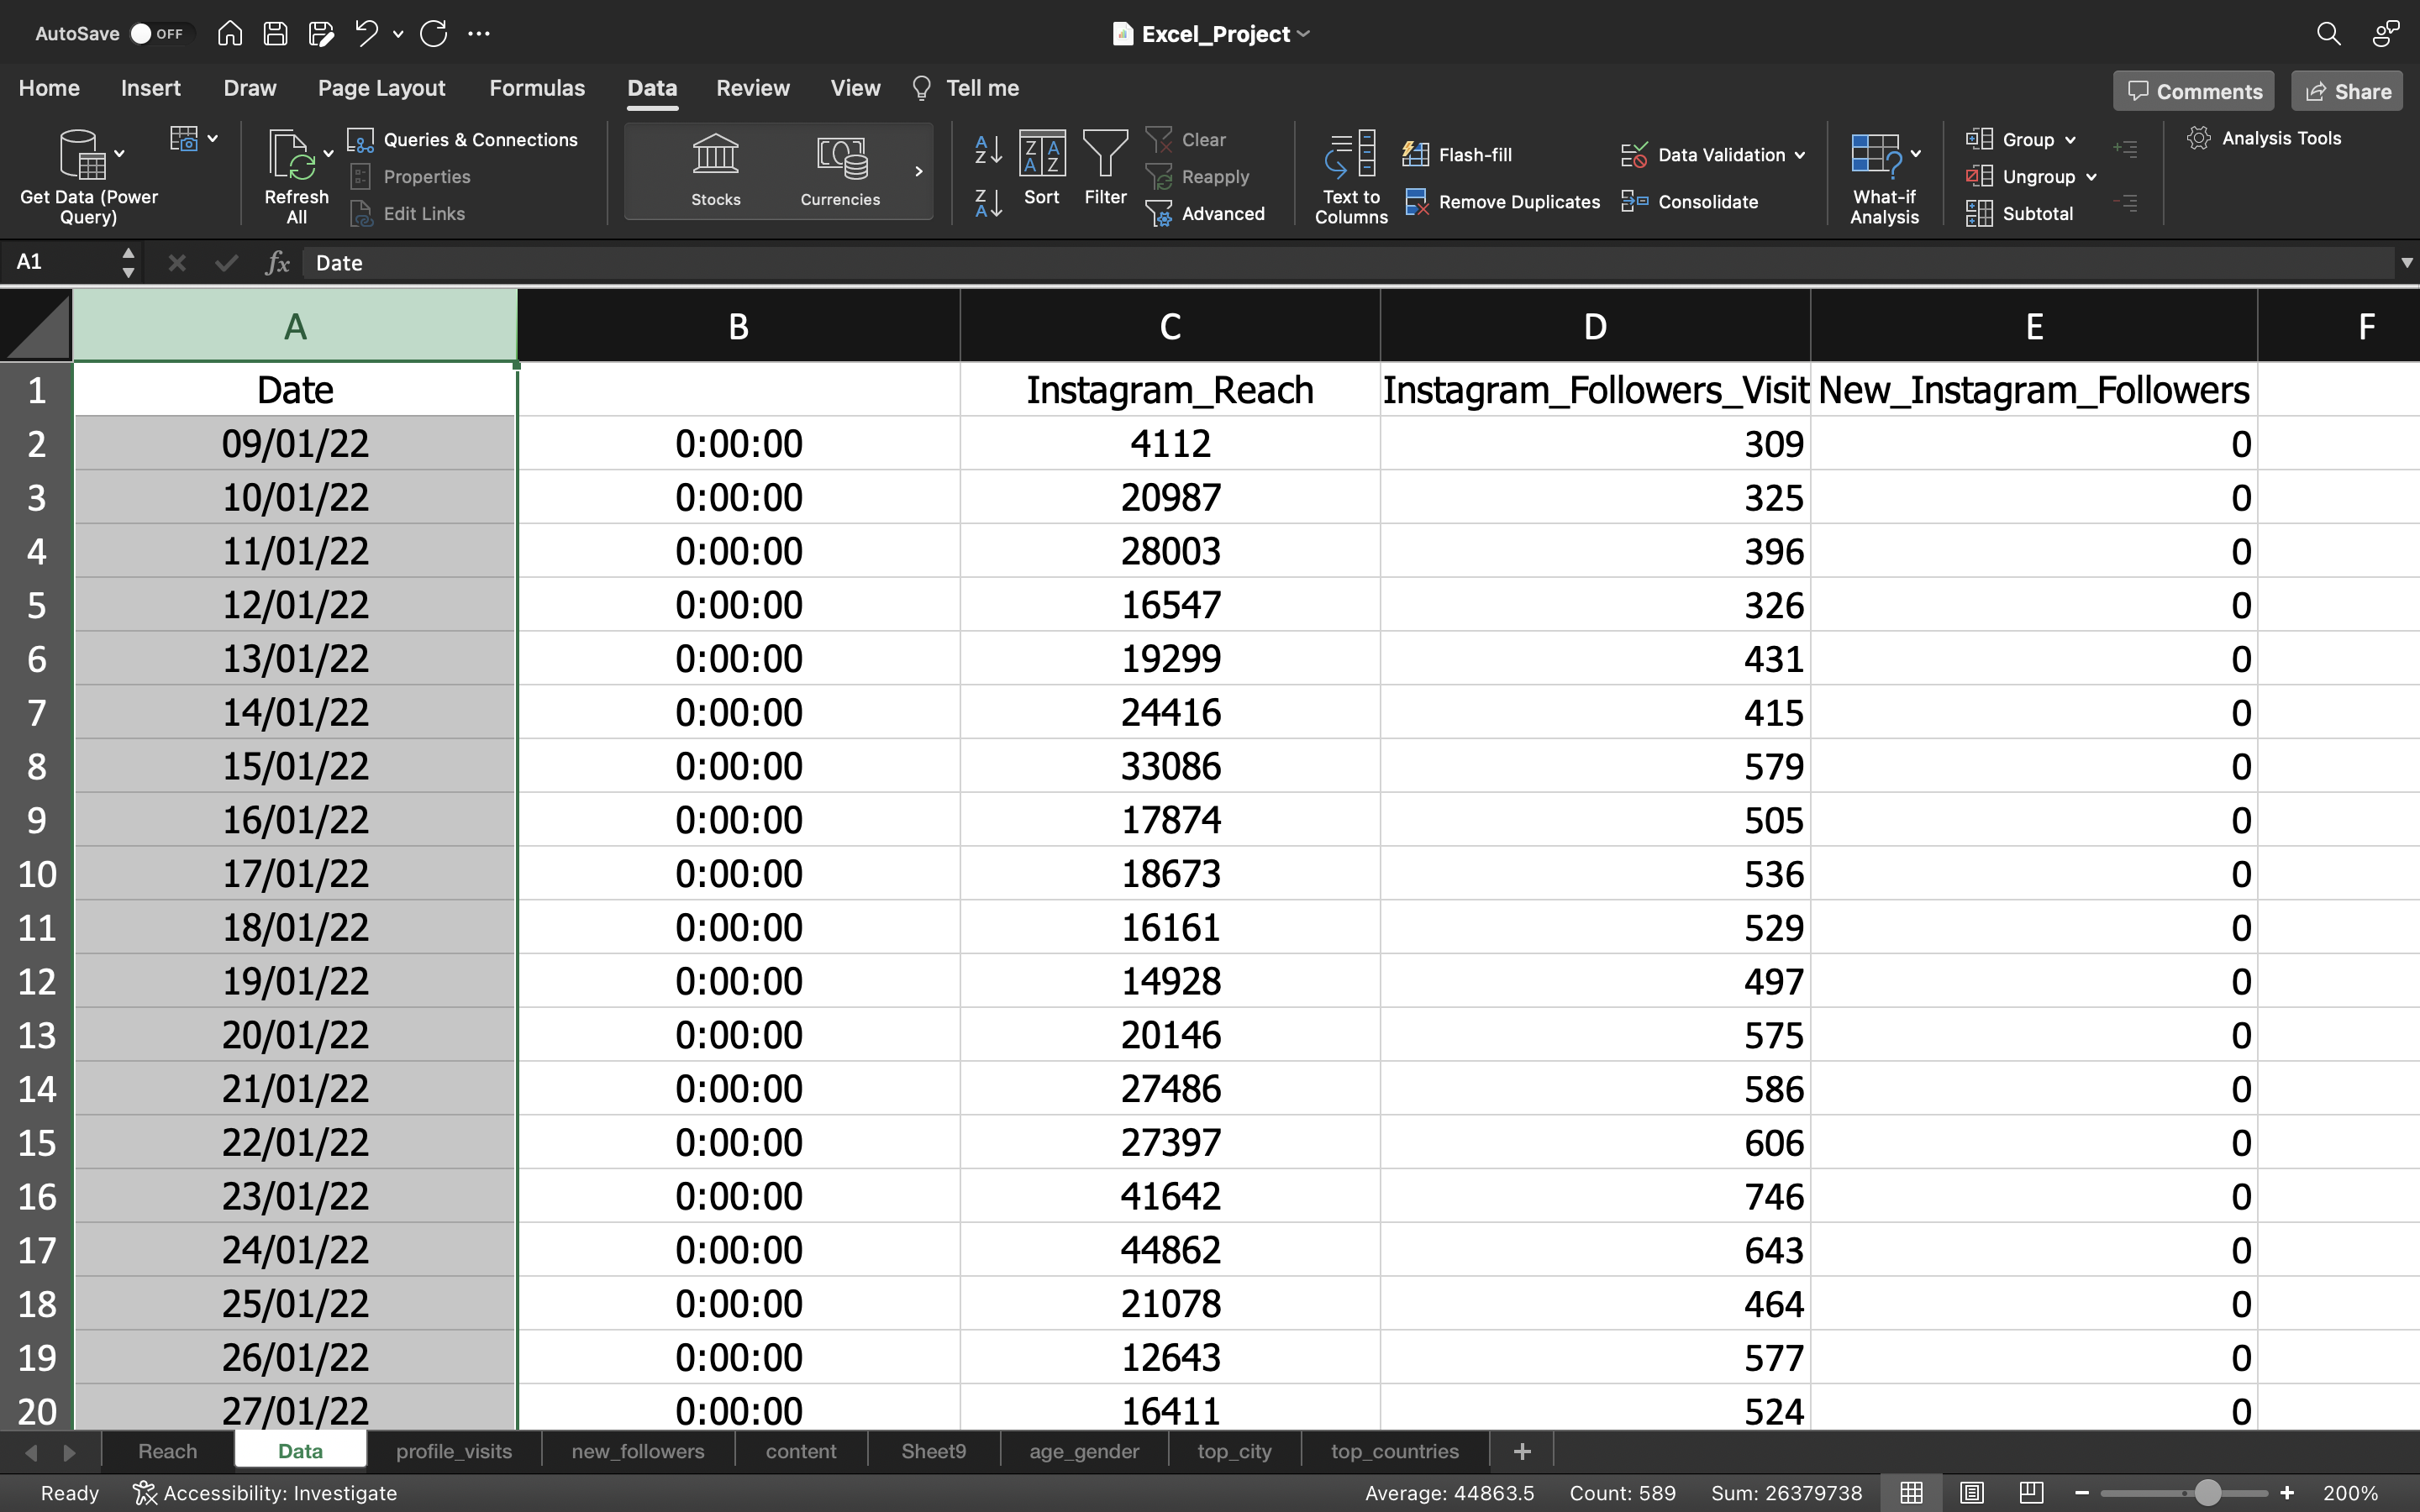Click the Subtotal button
Viewport: 2420px width, 1512px height.
click(2019, 214)
